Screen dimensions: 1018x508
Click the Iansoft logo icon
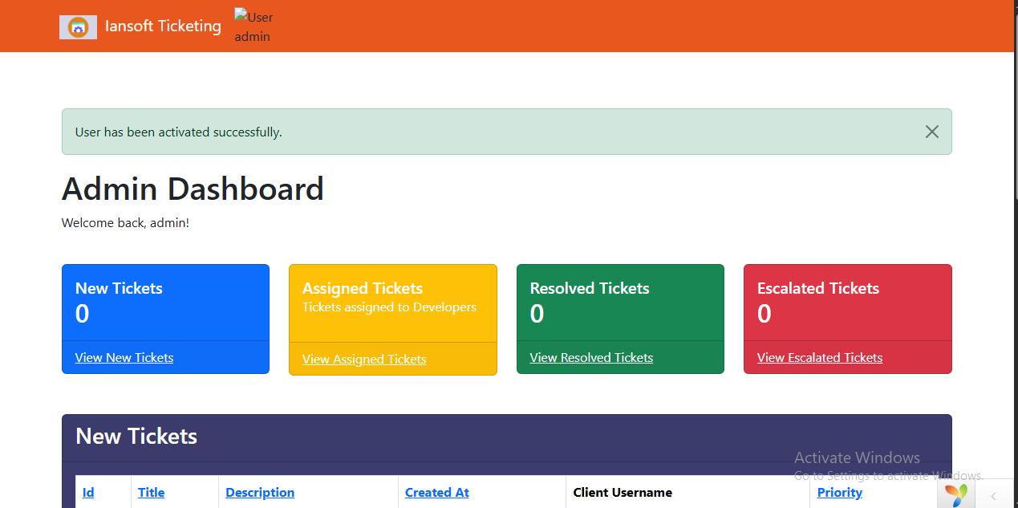click(x=78, y=27)
